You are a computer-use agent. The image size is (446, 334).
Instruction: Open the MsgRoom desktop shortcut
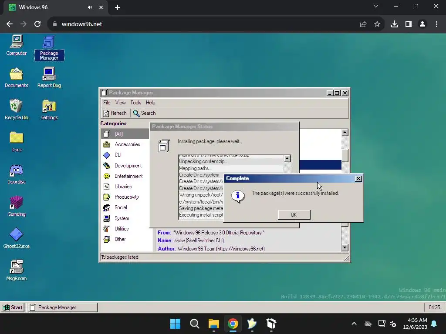16,271
